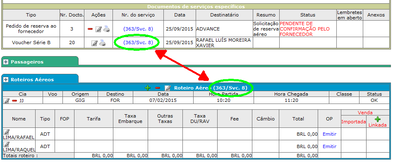Image resolution: width=393 pixels, height=165 pixels.
Task: Expand the Roteiros Aéreos section
Action: (x=6, y=80)
